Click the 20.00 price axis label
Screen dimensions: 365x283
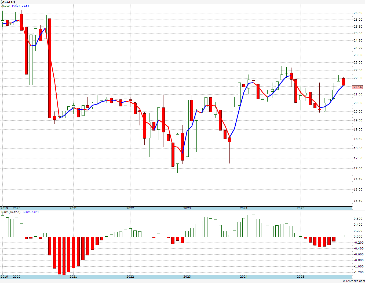[x=357, y=112]
